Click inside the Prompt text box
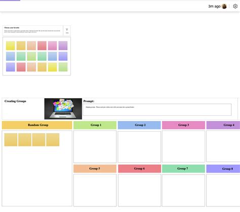 click(157, 110)
